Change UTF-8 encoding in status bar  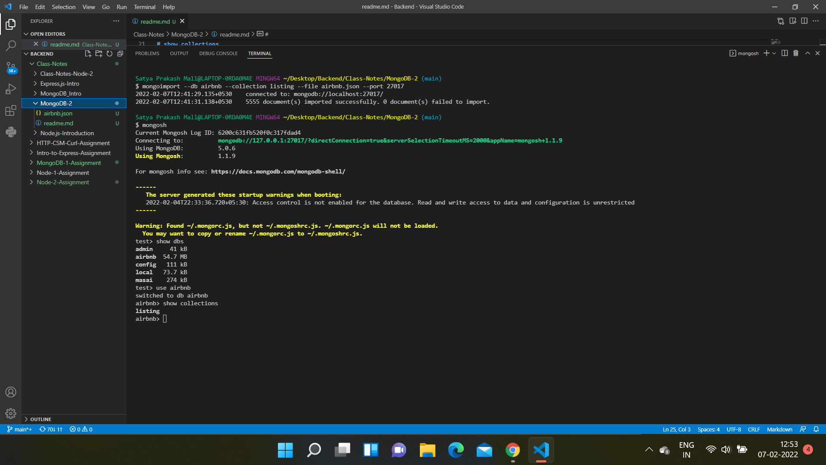coord(734,429)
